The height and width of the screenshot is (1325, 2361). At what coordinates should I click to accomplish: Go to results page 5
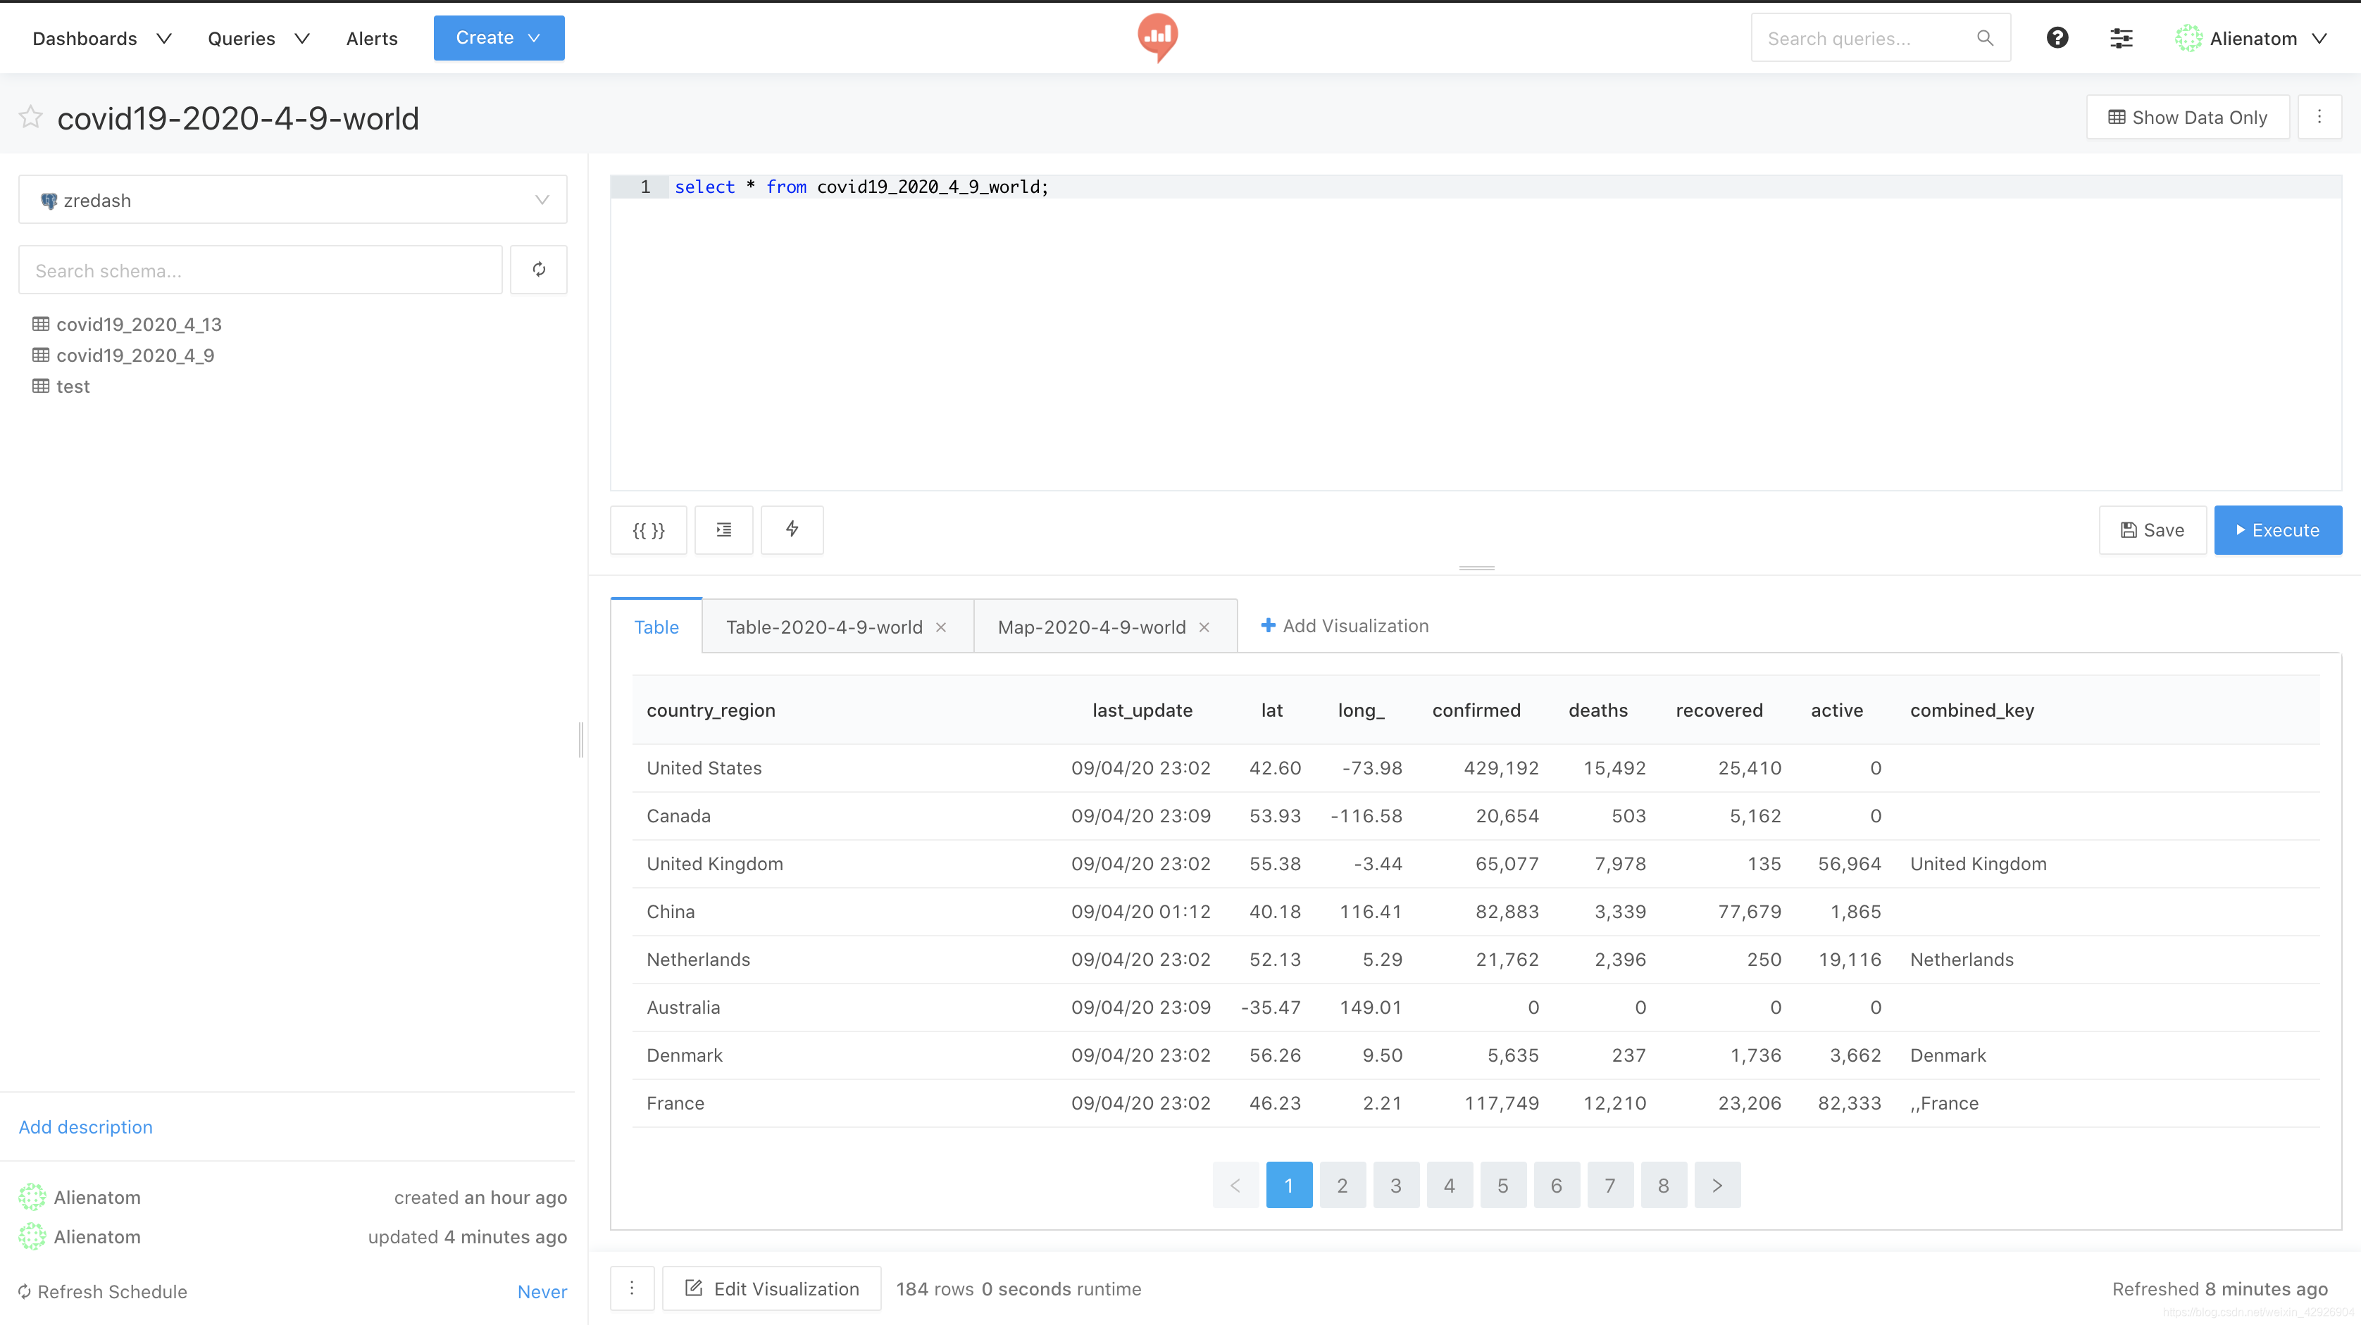tap(1503, 1186)
